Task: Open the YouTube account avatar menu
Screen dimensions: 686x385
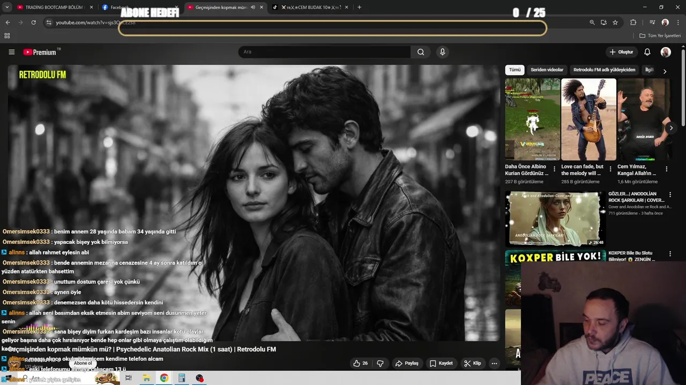Action: point(666,52)
